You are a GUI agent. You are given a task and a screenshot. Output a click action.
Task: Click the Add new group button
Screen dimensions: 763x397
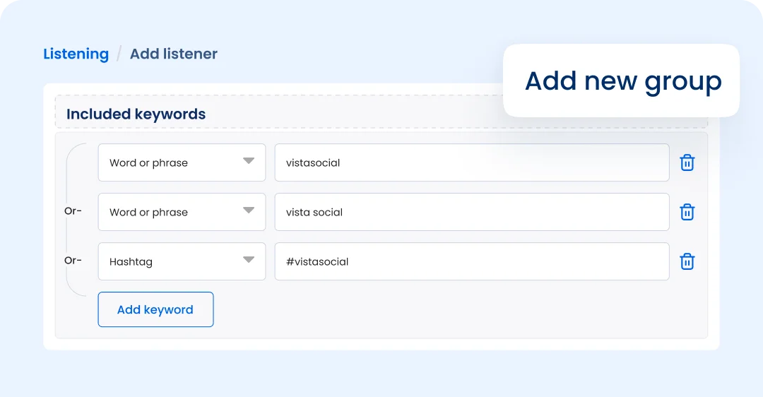coord(622,81)
